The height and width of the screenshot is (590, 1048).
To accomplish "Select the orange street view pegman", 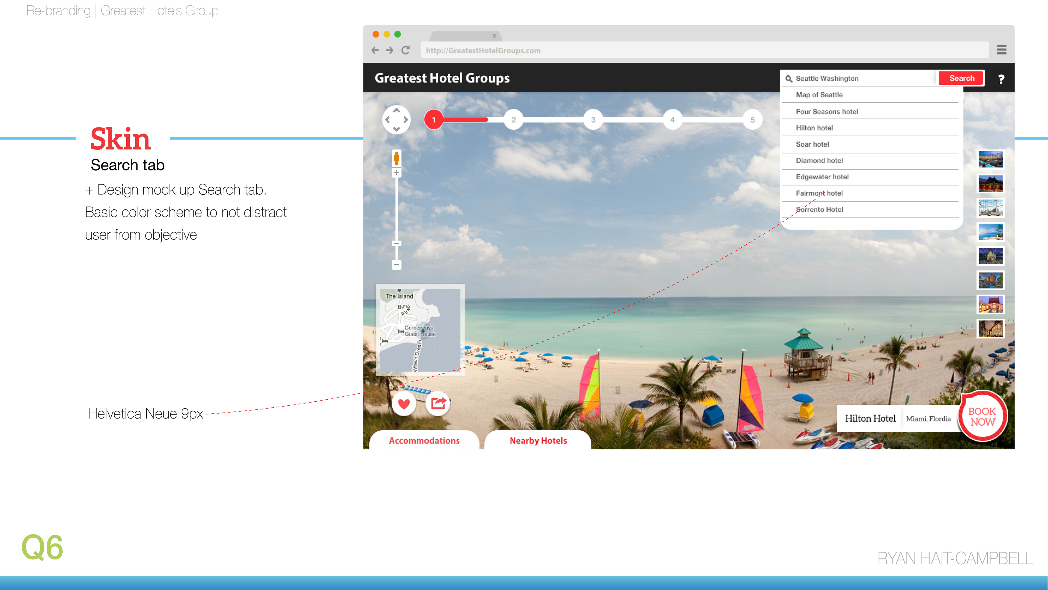I will 396,158.
